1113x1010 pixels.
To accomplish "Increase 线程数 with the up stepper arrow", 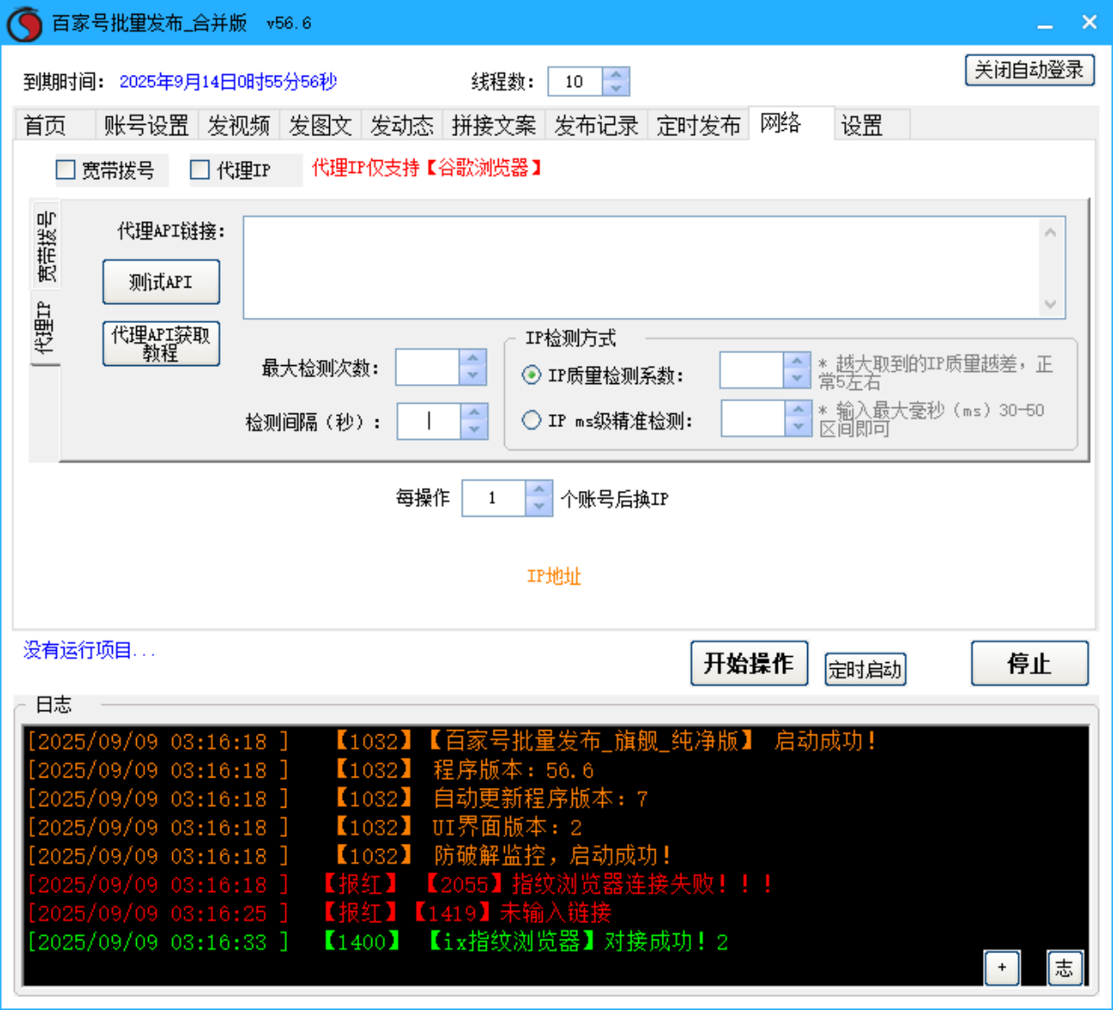I will point(616,75).
